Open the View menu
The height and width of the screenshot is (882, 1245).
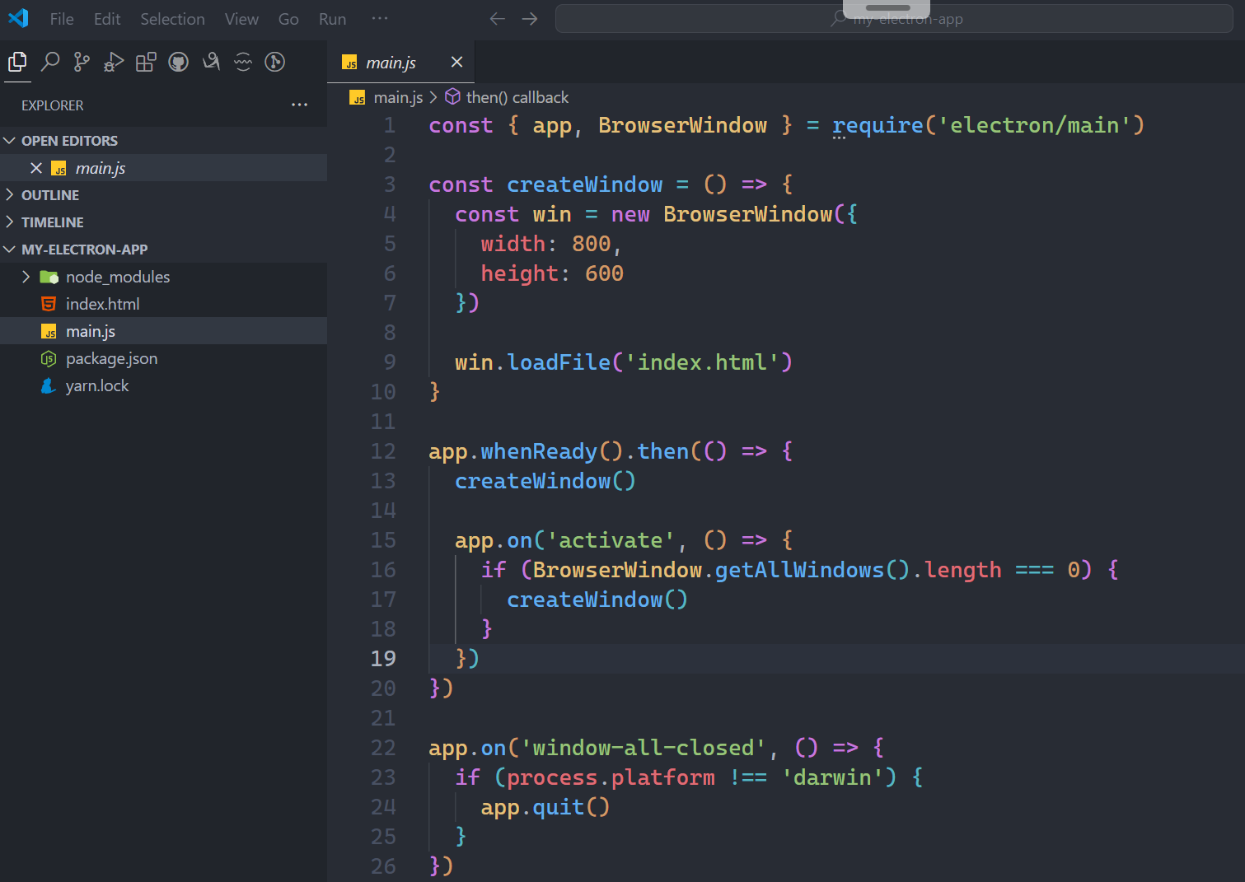click(x=241, y=18)
